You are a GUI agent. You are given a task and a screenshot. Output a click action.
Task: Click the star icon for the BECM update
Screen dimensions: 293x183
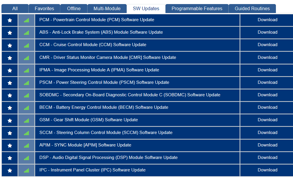tap(10, 108)
